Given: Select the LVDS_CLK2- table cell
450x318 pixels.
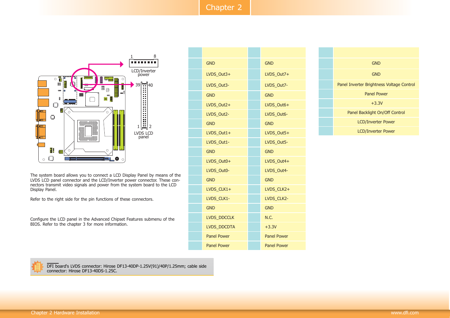Looking at the screenshot, I should (283, 199).
